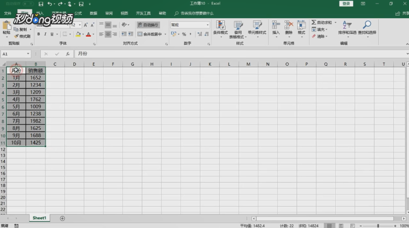Click Merge and Center (合并后居中)
This screenshot has width=409, height=228.
(150, 34)
